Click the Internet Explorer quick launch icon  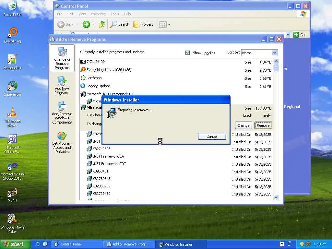(38, 244)
